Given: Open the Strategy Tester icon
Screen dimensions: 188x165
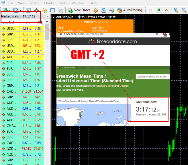Looking at the screenshot, I should tap(60, 10).
